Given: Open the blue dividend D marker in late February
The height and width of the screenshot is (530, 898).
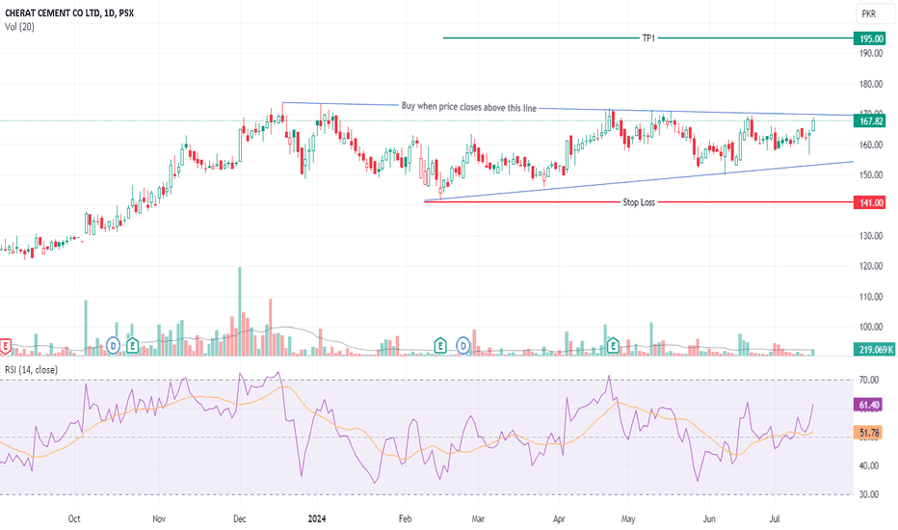Looking at the screenshot, I should click(x=462, y=346).
